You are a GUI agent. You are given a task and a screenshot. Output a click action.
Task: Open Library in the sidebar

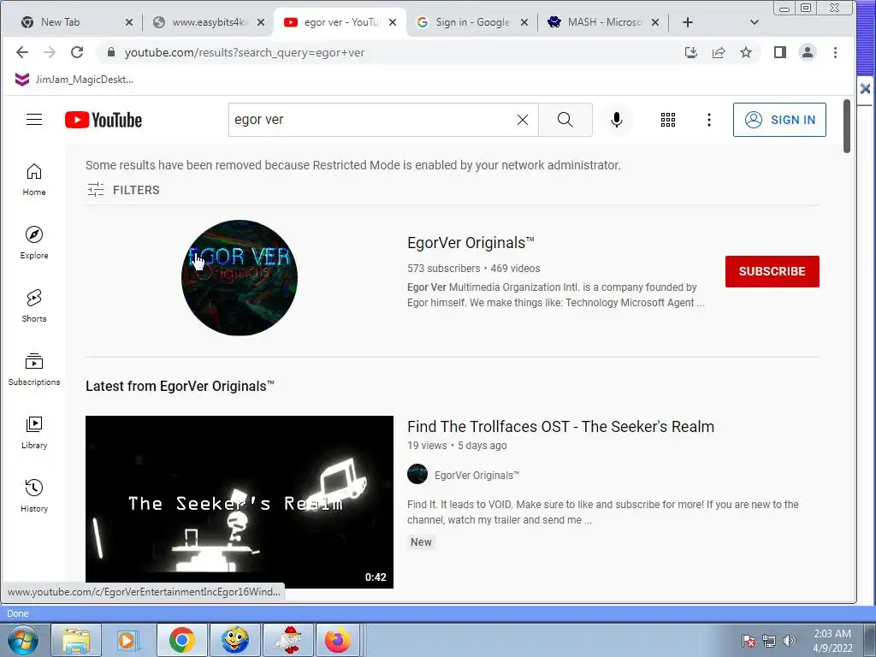click(x=34, y=432)
